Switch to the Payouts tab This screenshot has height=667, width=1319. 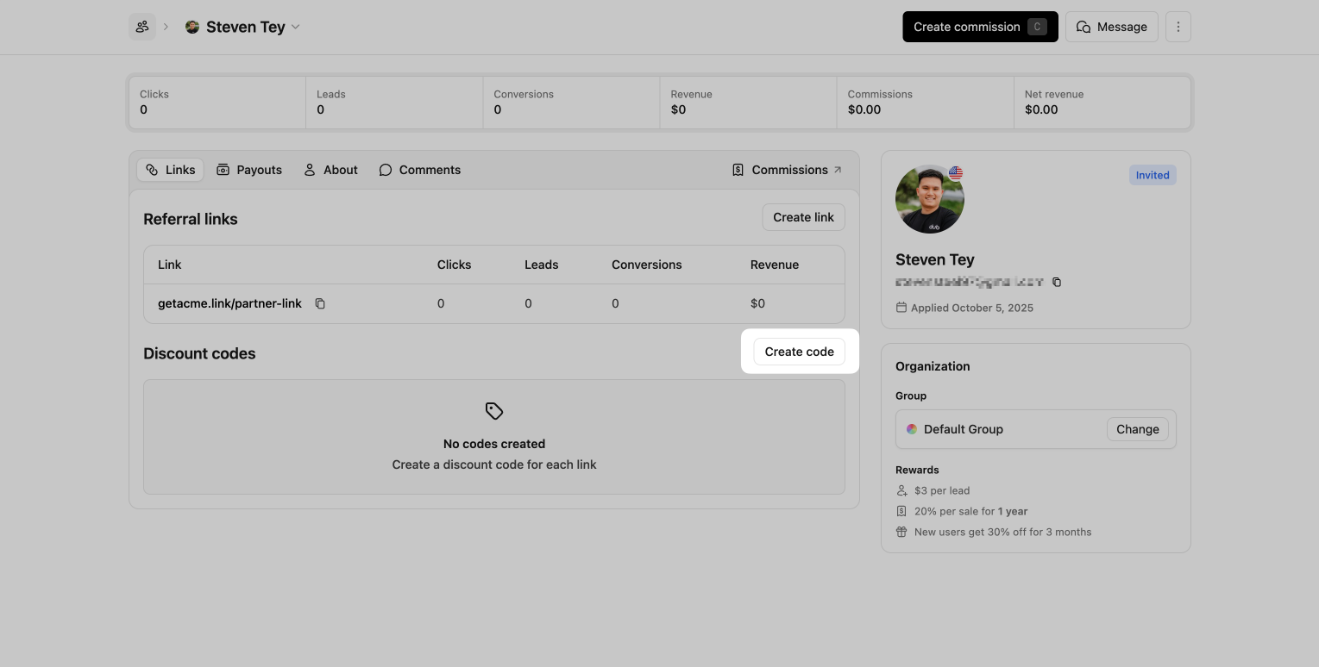point(249,170)
